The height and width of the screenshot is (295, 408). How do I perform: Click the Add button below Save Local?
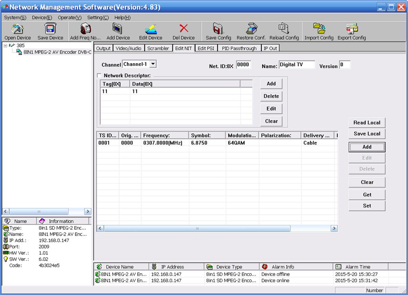click(367, 147)
